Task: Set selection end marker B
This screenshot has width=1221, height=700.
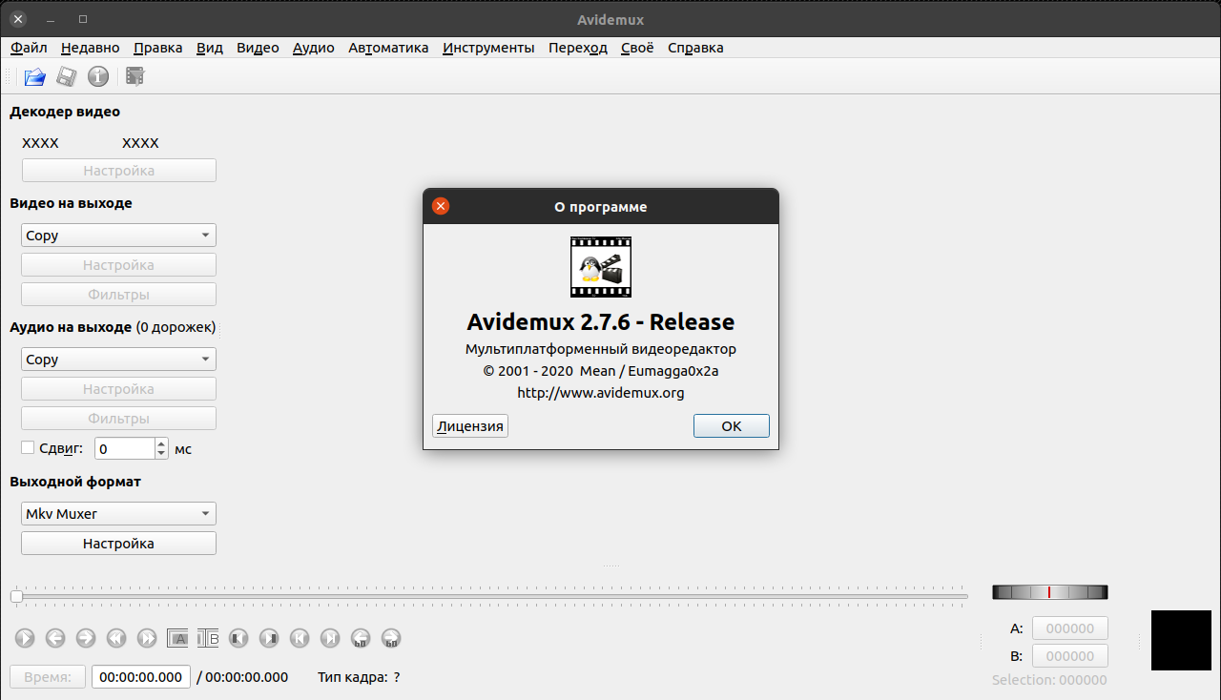Action: [208, 638]
